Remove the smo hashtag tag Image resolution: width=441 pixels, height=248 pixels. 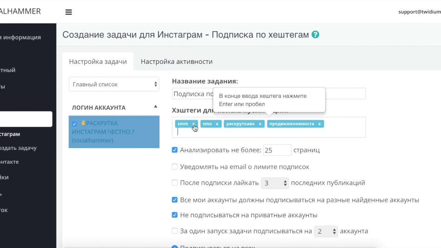pyautogui.click(x=217, y=124)
